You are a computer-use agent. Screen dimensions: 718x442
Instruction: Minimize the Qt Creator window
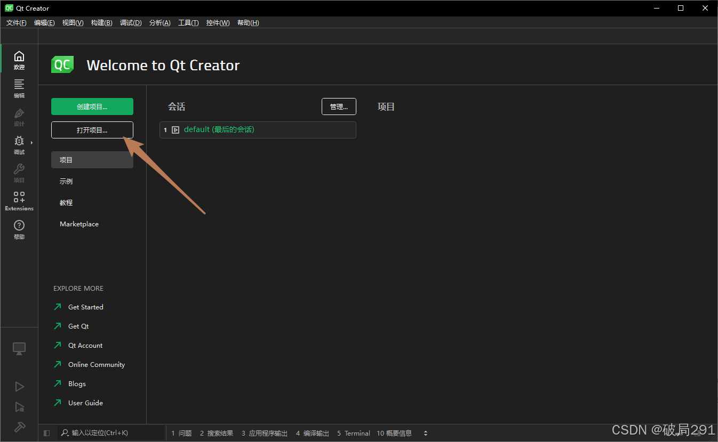click(x=656, y=8)
